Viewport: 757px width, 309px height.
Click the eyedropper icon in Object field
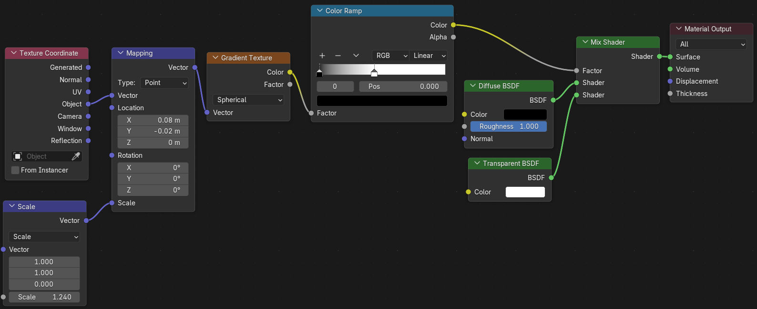75,156
